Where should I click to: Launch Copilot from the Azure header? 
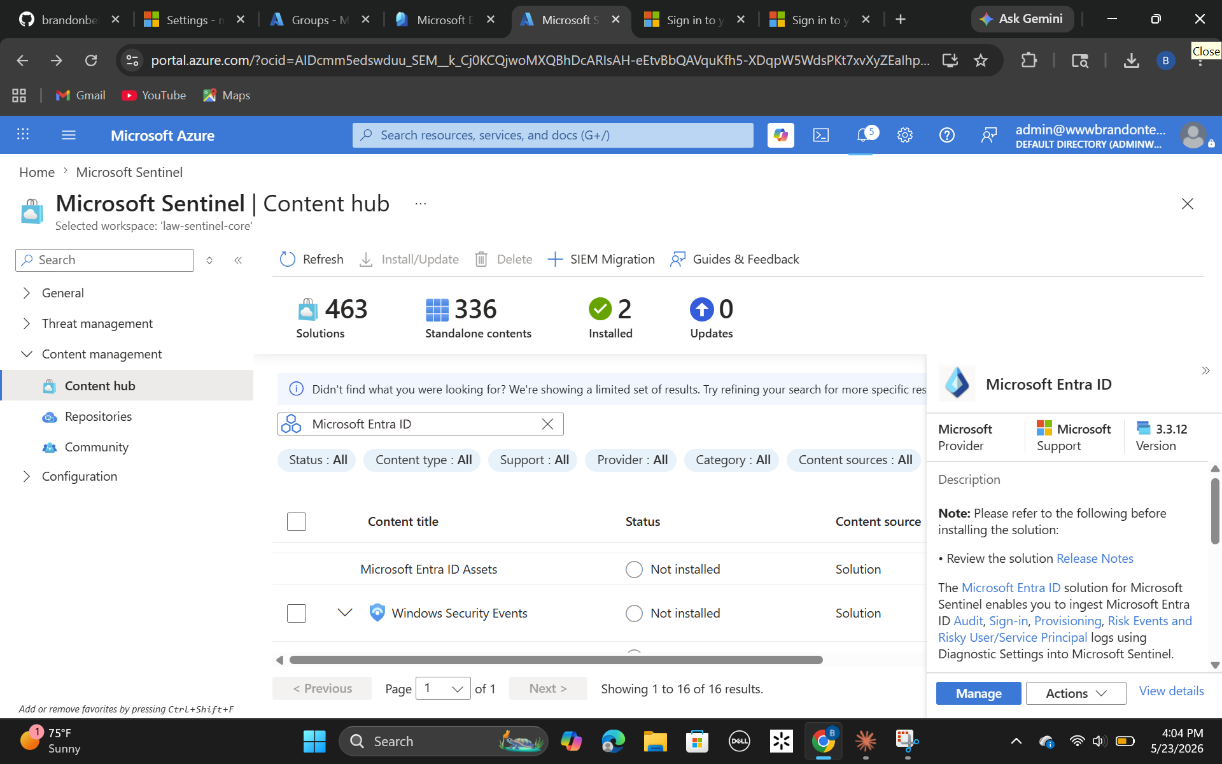click(x=780, y=135)
